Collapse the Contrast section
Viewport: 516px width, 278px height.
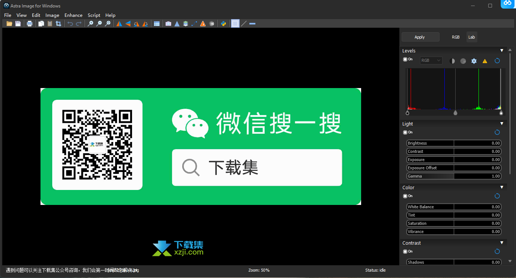click(x=502, y=243)
